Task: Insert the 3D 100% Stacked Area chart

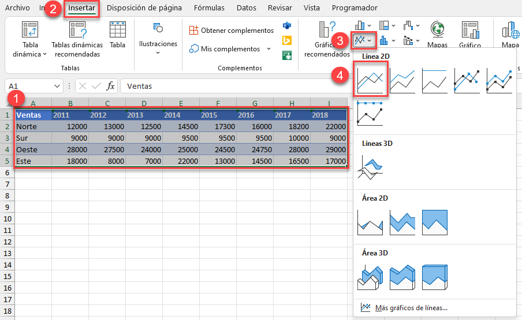Action: coord(434,277)
